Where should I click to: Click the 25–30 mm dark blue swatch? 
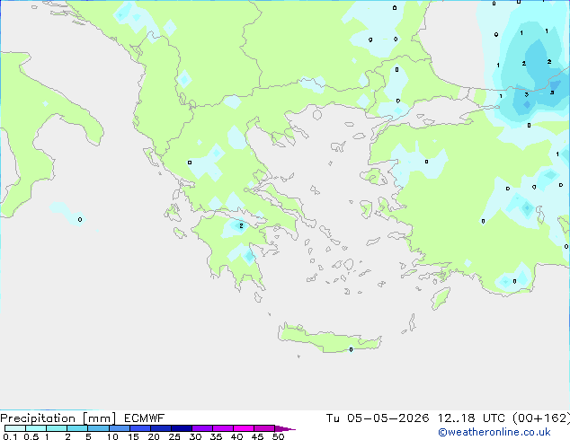[182, 428]
